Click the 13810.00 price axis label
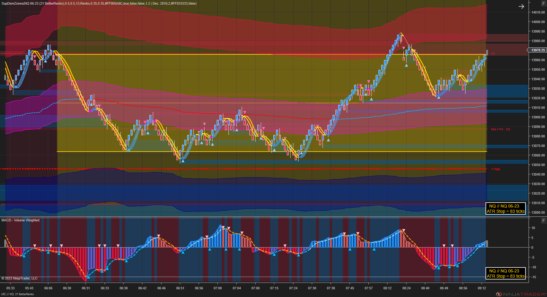The image size is (547, 297). (538, 203)
